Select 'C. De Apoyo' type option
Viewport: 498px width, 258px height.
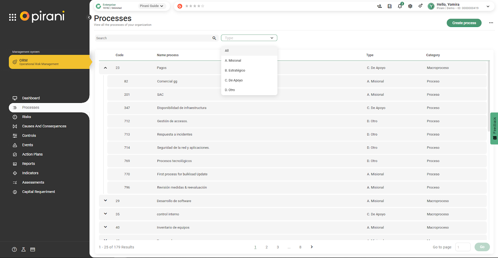coord(234,80)
